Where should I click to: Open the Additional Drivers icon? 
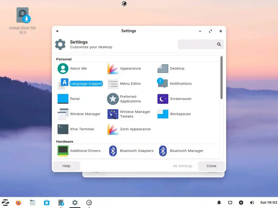click(x=63, y=151)
